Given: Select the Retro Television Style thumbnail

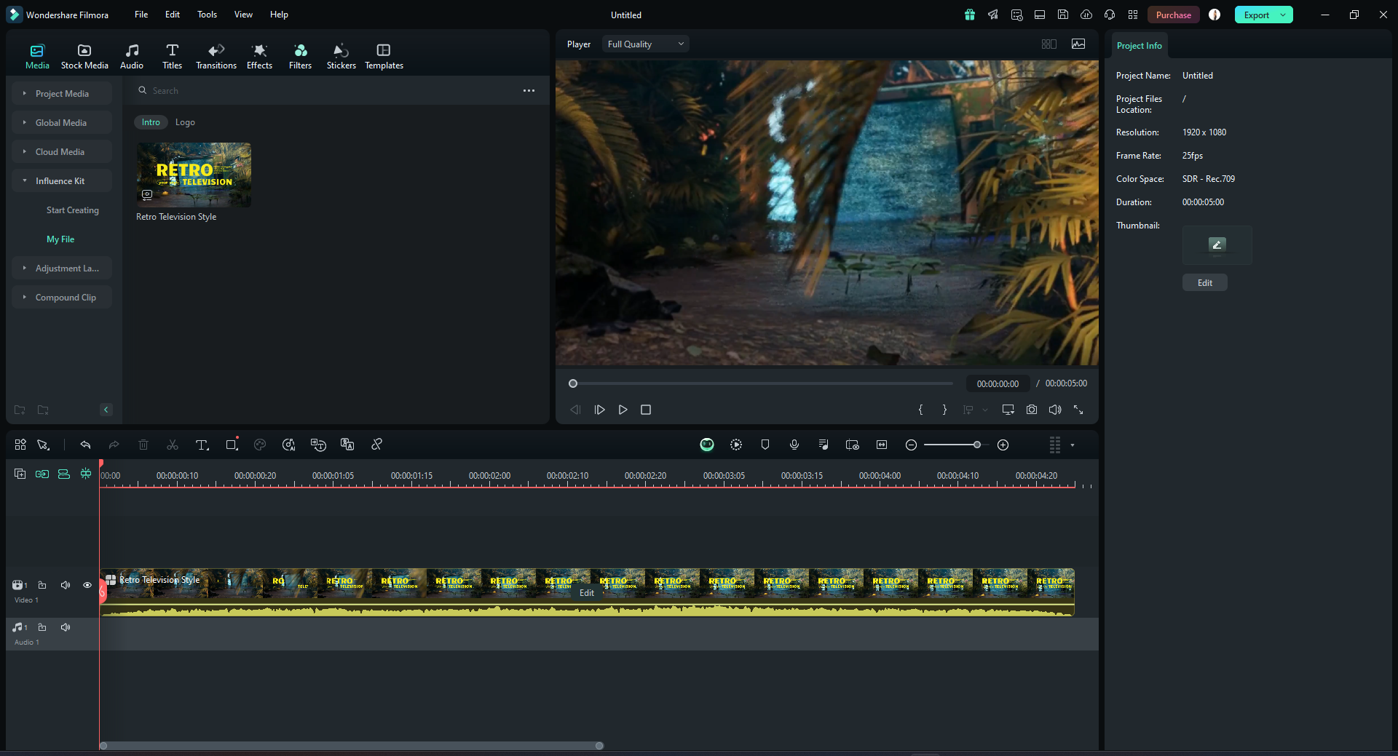Looking at the screenshot, I should 194,175.
